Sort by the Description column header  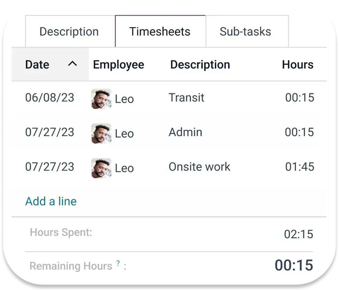click(200, 65)
